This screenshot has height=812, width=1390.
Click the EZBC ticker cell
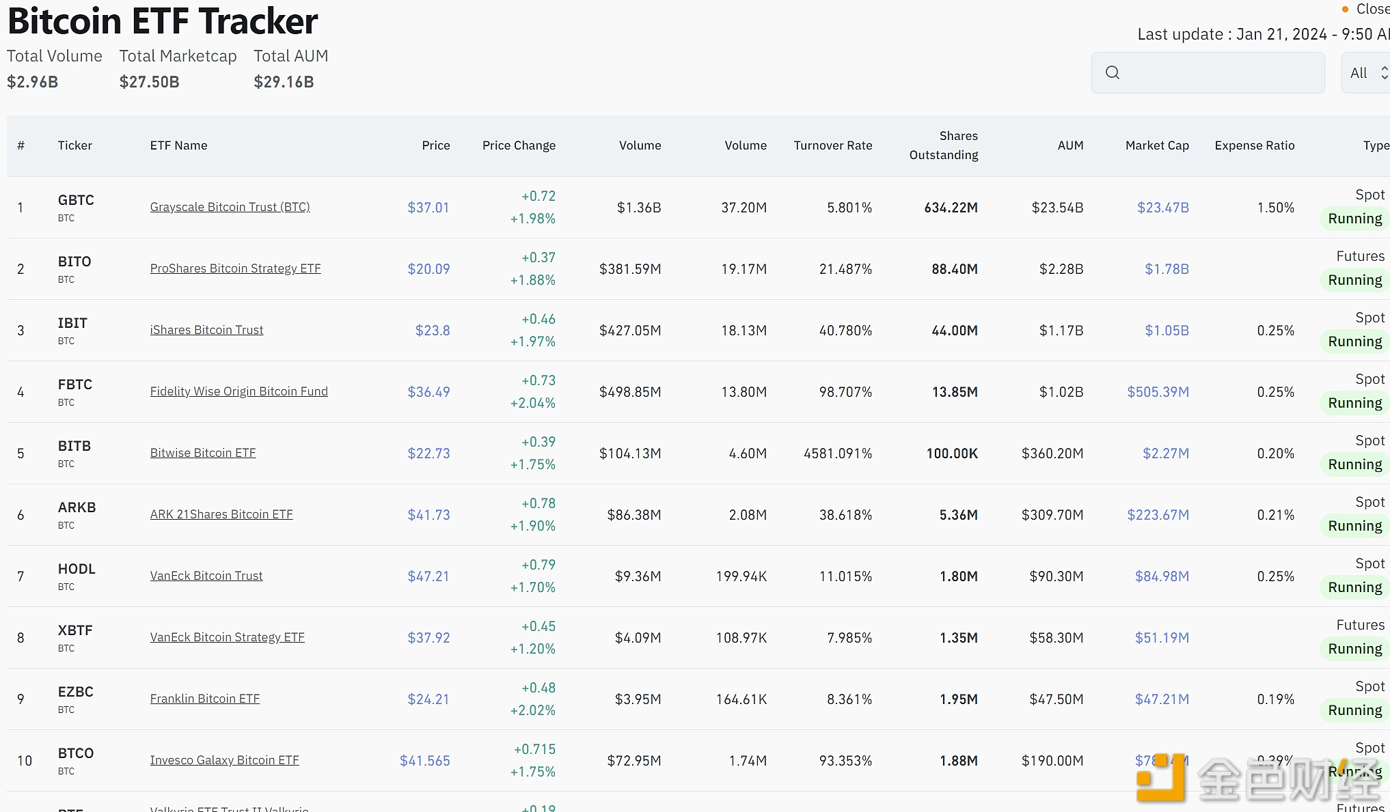pos(75,699)
